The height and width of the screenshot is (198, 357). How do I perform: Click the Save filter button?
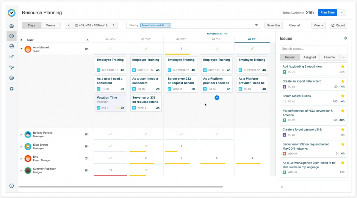click(273, 25)
